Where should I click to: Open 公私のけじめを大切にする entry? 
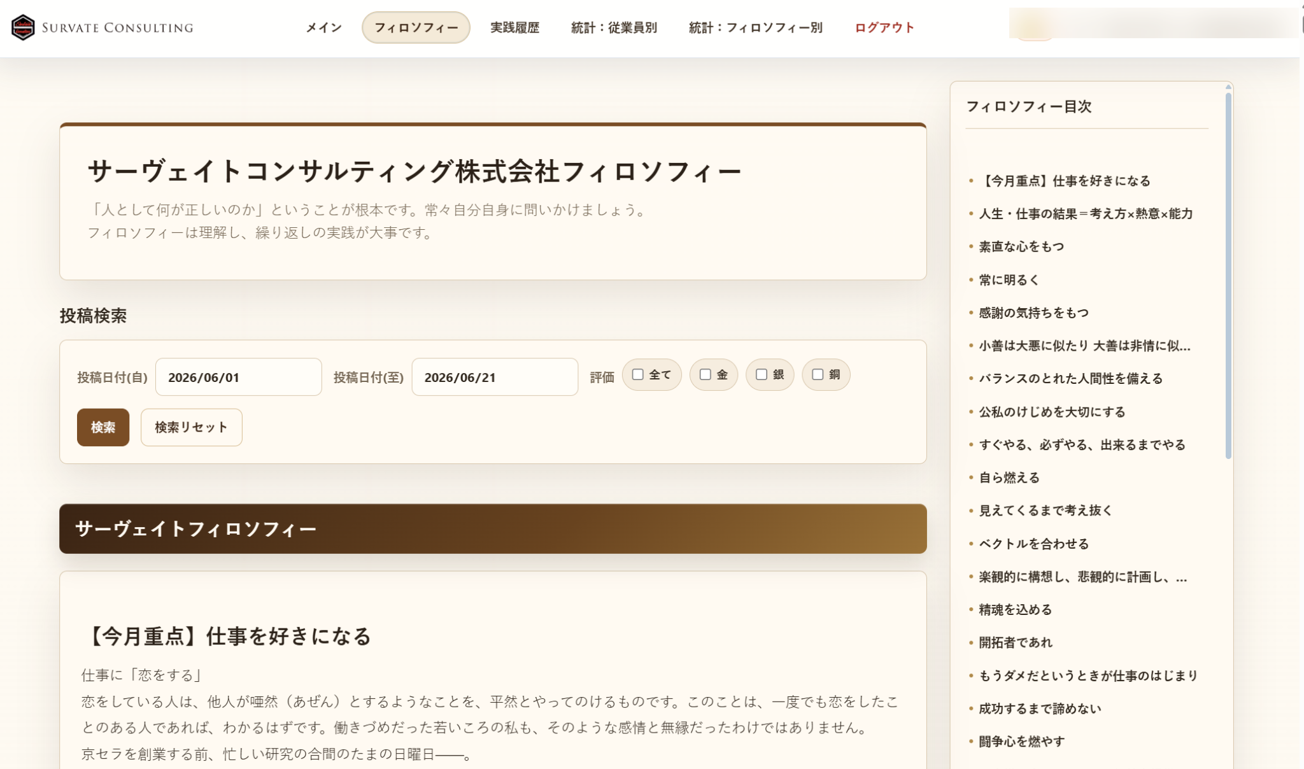point(1052,412)
